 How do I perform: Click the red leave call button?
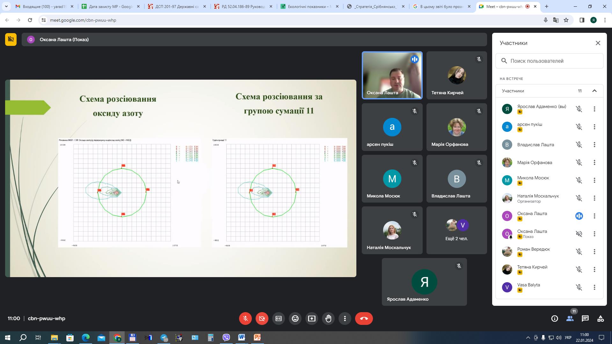click(364, 319)
